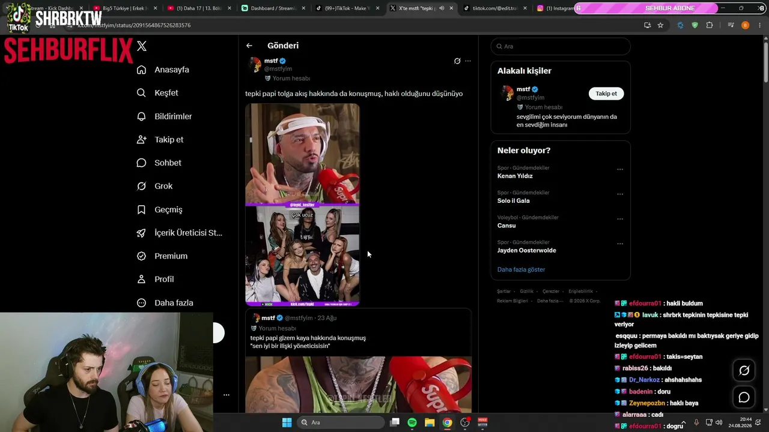The width and height of the screenshot is (769, 432).
Task: Mute the audio on the X'te mstf tab
Action: (x=442, y=8)
